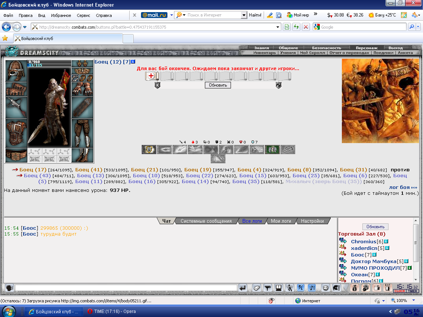Click the gloves equipment slot
423x317 pixels.
[82, 89]
